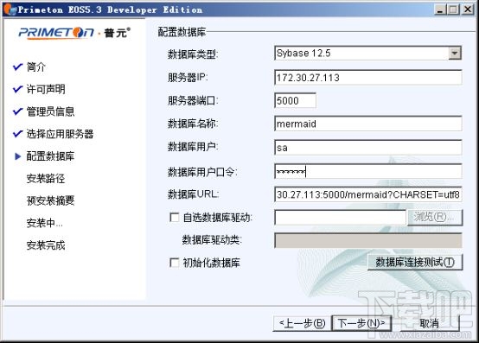Click the current 配置数据库 step label
Image resolution: width=479 pixels, height=343 pixels.
click(50, 156)
